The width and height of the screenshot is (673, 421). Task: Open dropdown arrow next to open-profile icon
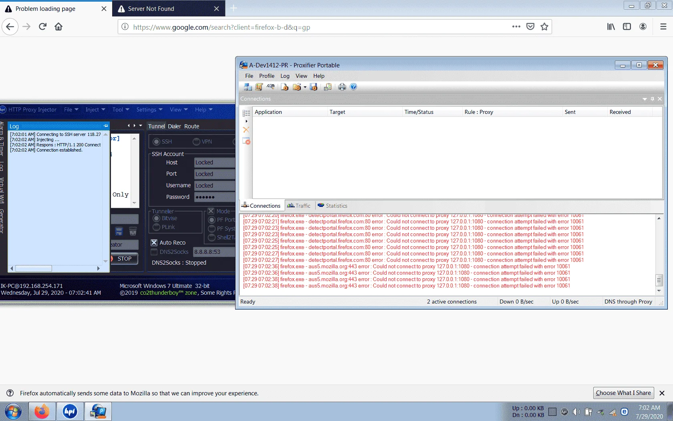click(x=305, y=87)
